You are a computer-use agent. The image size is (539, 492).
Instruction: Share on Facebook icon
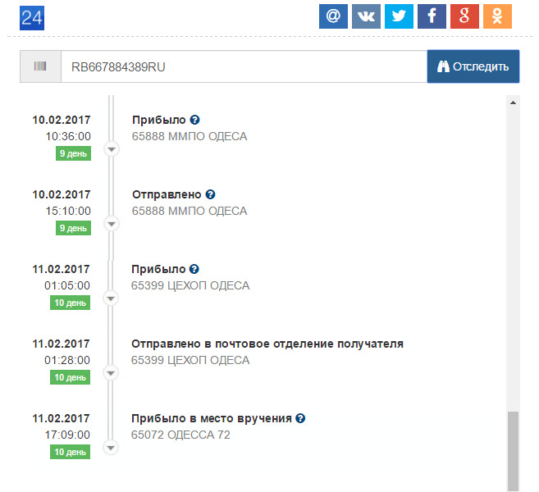tap(432, 17)
